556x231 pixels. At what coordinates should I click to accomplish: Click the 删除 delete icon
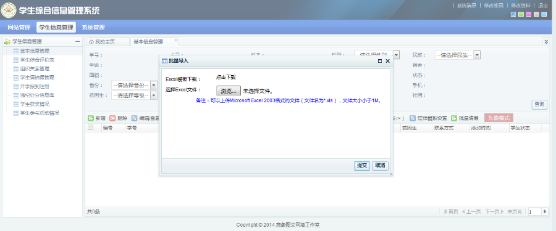pyautogui.click(x=112, y=118)
